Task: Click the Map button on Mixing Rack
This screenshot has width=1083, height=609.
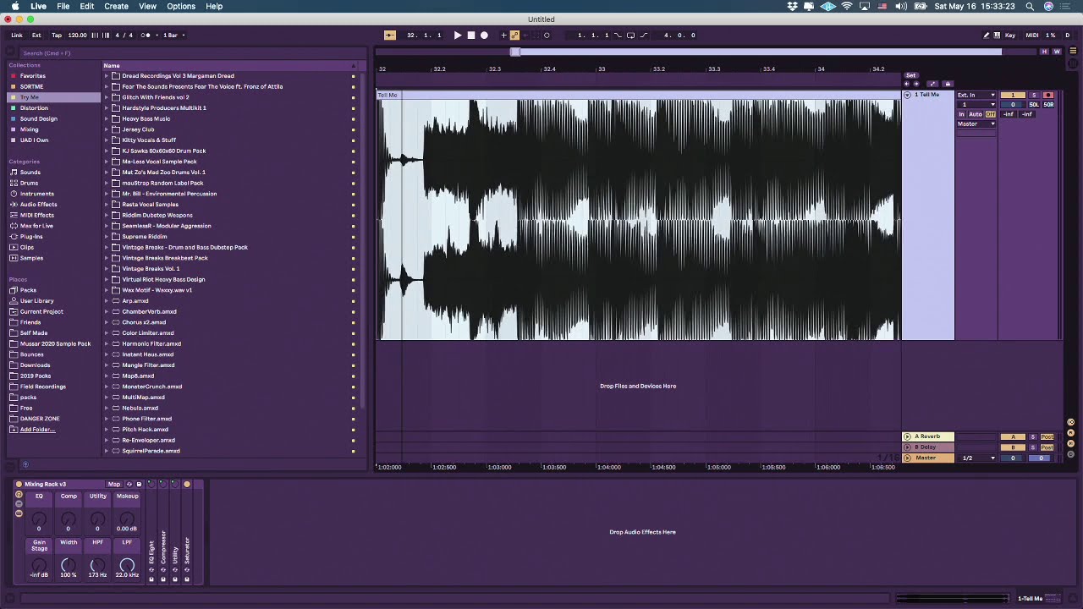Action: (x=114, y=485)
